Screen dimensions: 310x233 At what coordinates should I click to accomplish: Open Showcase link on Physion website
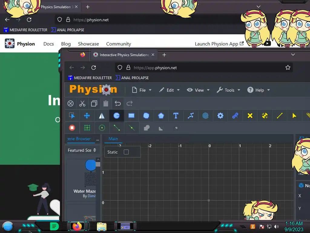pyautogui.click(x=88, y=44)
